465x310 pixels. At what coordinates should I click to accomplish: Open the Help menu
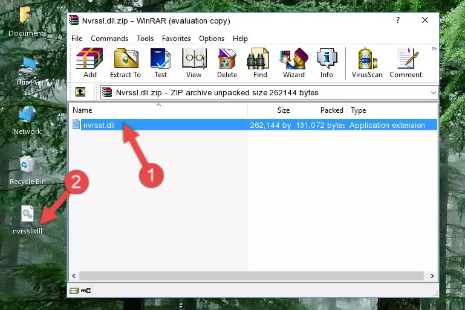point(240,39)
